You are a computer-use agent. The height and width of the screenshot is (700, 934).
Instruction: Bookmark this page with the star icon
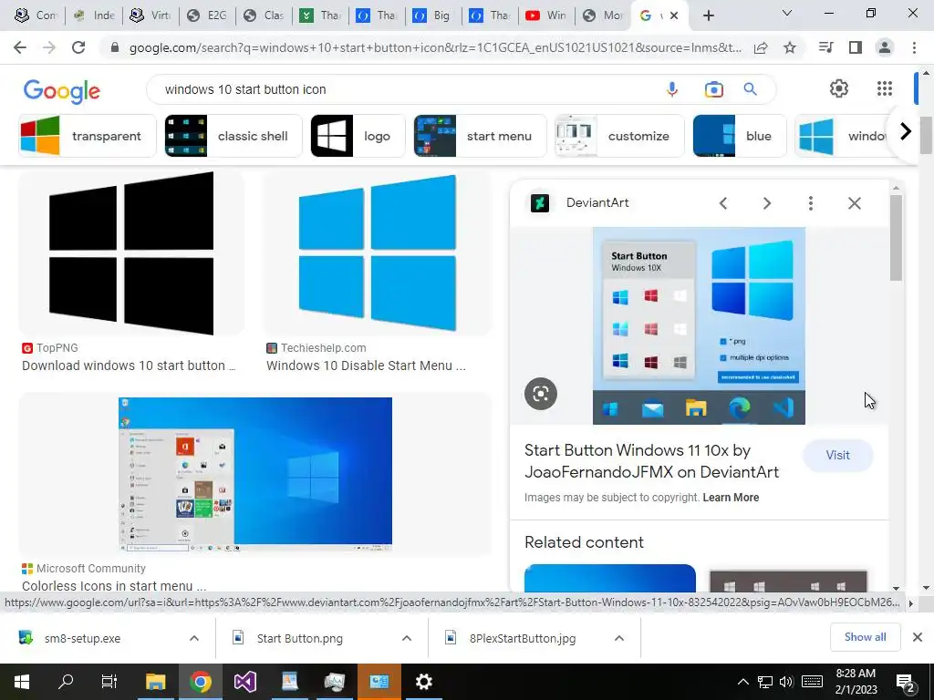[790, 47]
